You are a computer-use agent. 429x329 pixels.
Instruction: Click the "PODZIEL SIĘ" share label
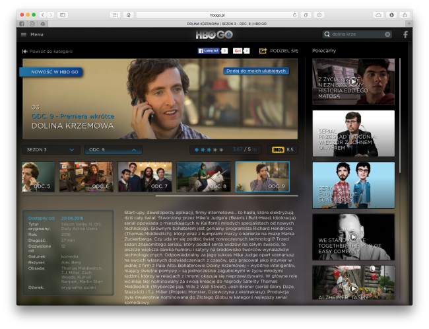click(284, 51)
